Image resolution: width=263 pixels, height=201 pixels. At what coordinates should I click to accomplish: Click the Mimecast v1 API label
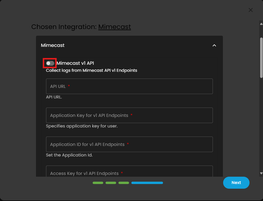[x=75, y=63]
